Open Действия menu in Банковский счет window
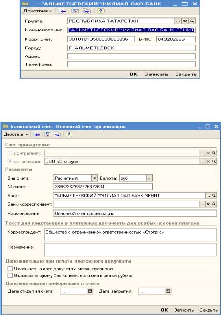The height and width of the screenshot is (315, 221). (16, 134)
